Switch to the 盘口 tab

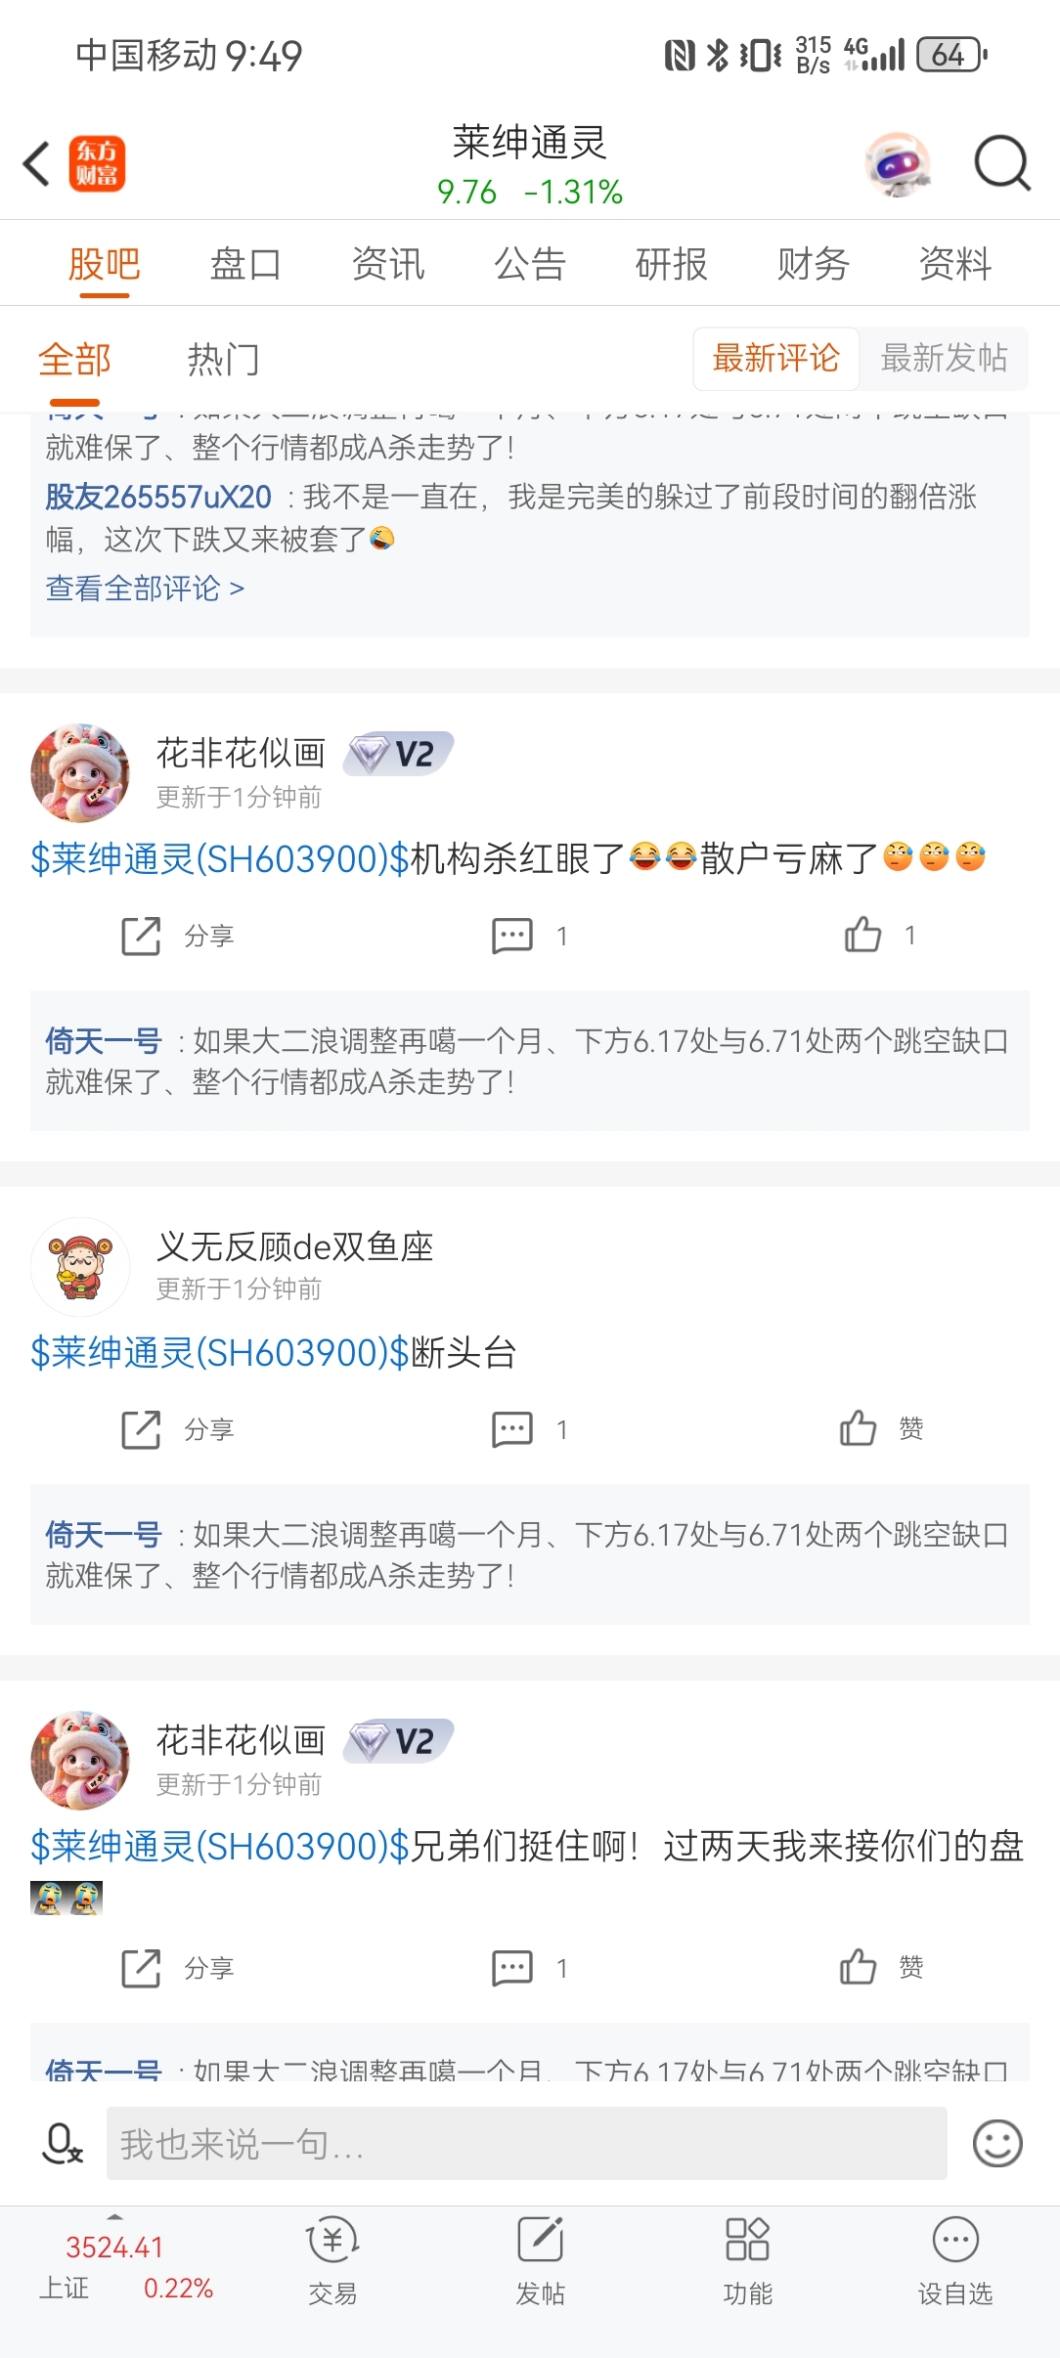coord(245,264)
